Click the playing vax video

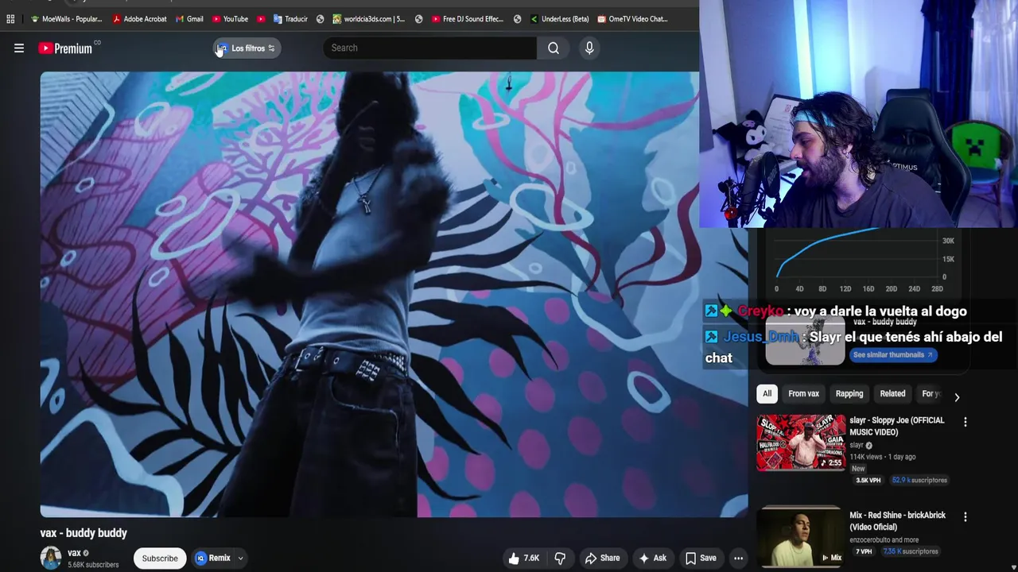[x=394, y=294]
